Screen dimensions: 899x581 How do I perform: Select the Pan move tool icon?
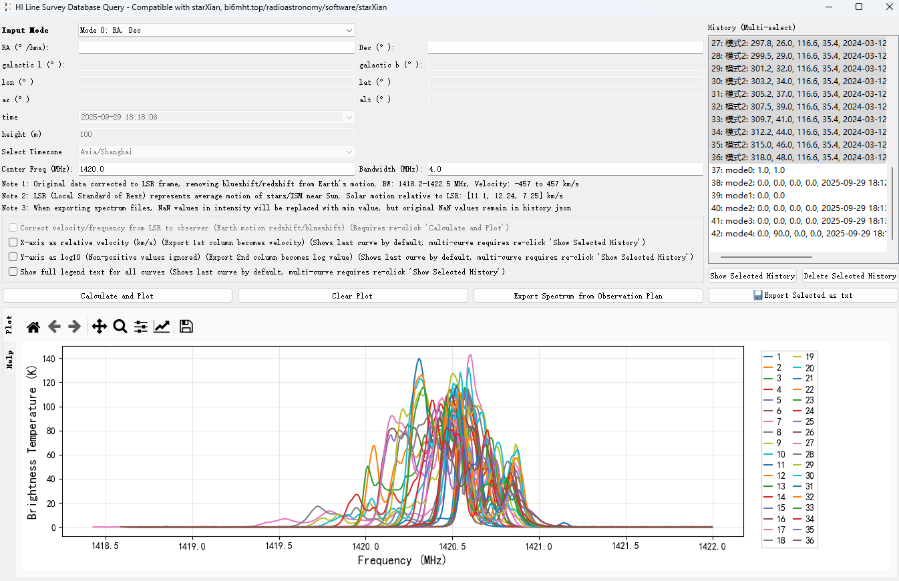[99, 327]
